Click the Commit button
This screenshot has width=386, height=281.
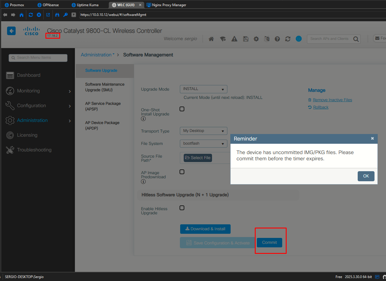(270, 243)
